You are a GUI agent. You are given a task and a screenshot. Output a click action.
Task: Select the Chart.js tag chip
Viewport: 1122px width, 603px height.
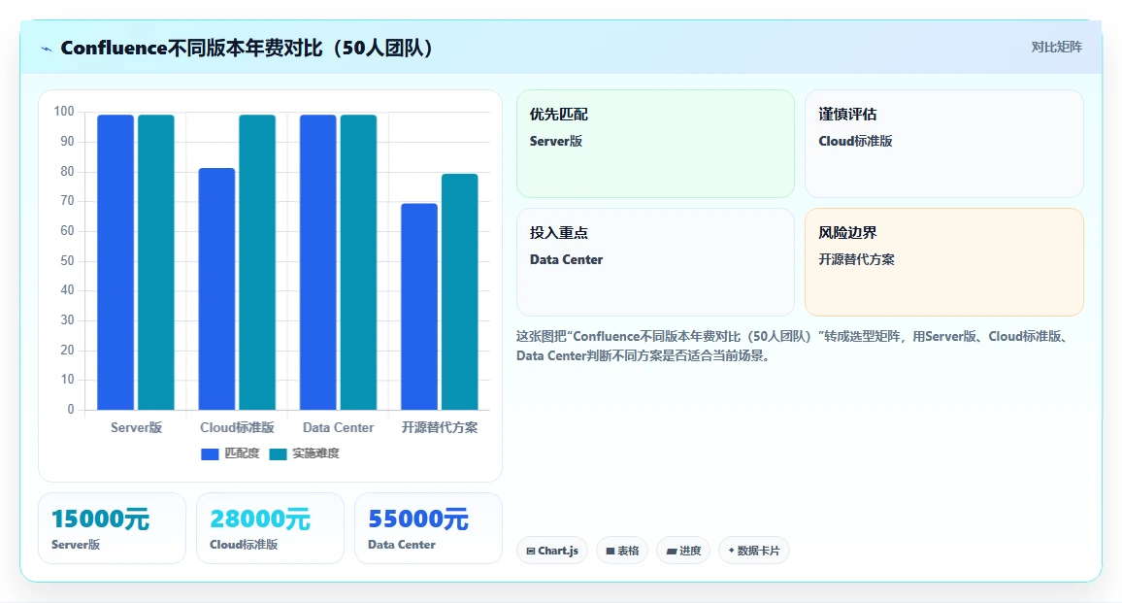click(x=551, y=551)
